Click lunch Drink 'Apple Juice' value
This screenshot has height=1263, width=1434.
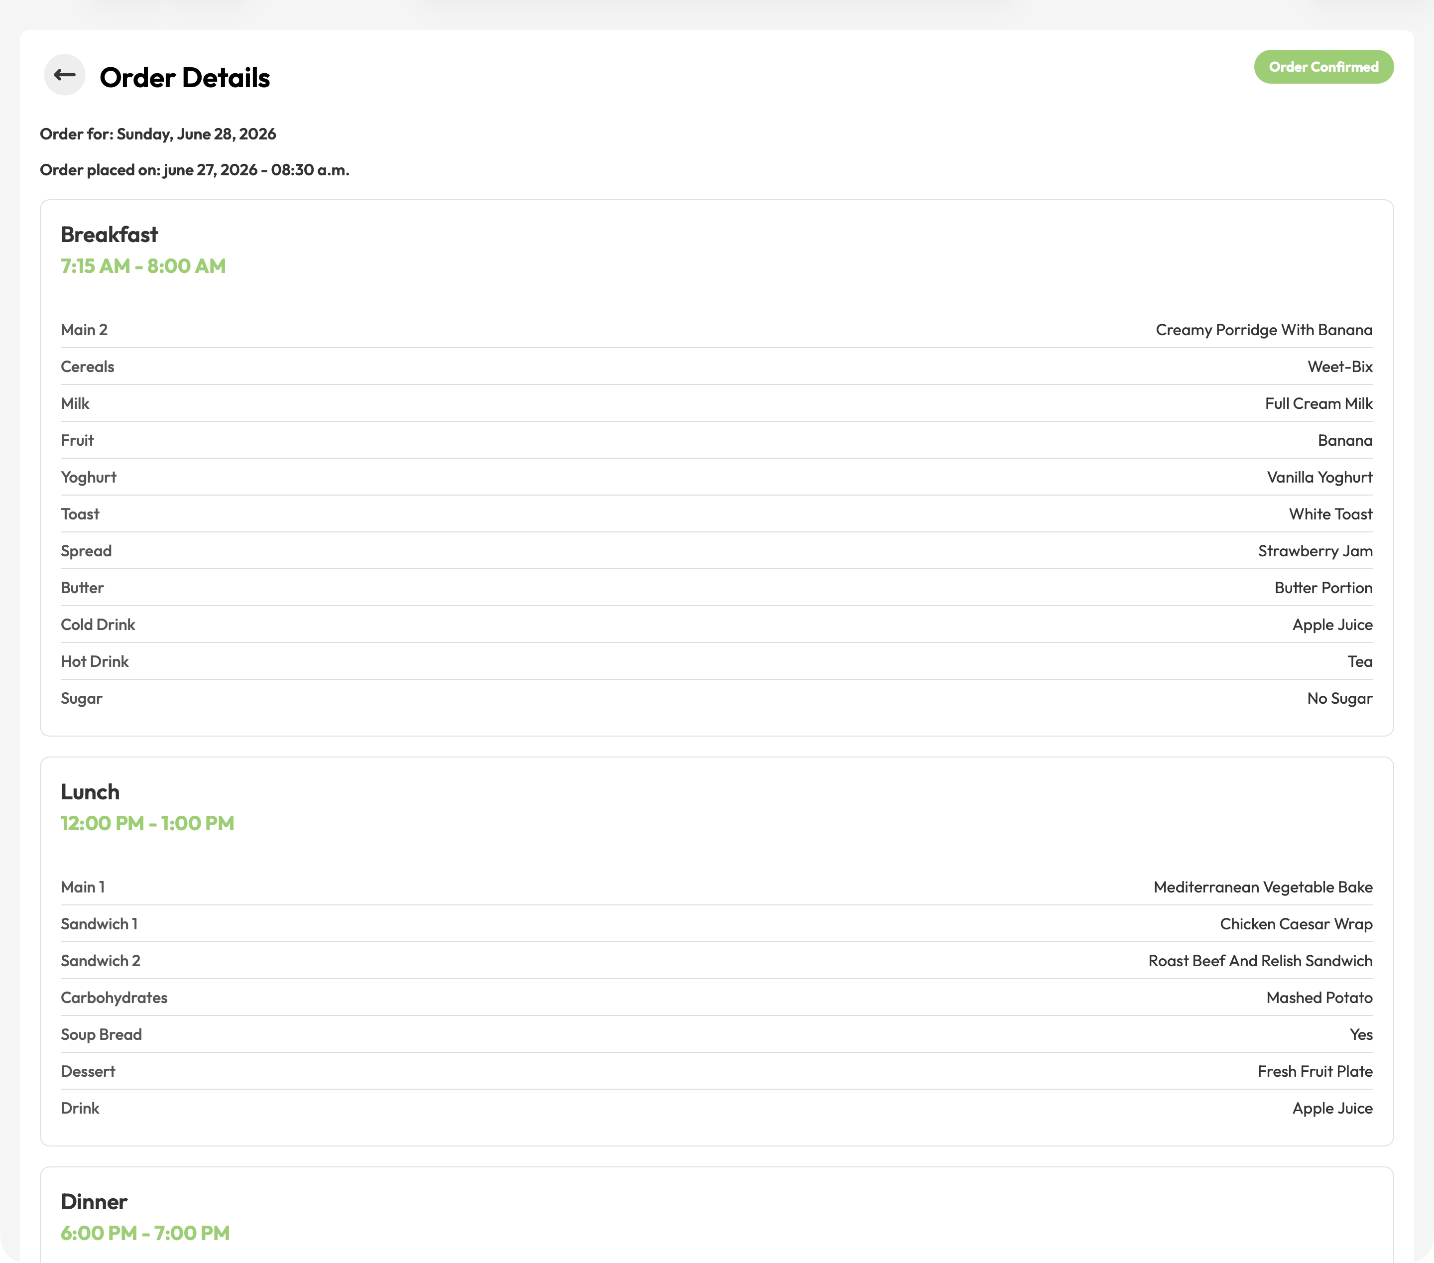[x=1332, y=1108]
